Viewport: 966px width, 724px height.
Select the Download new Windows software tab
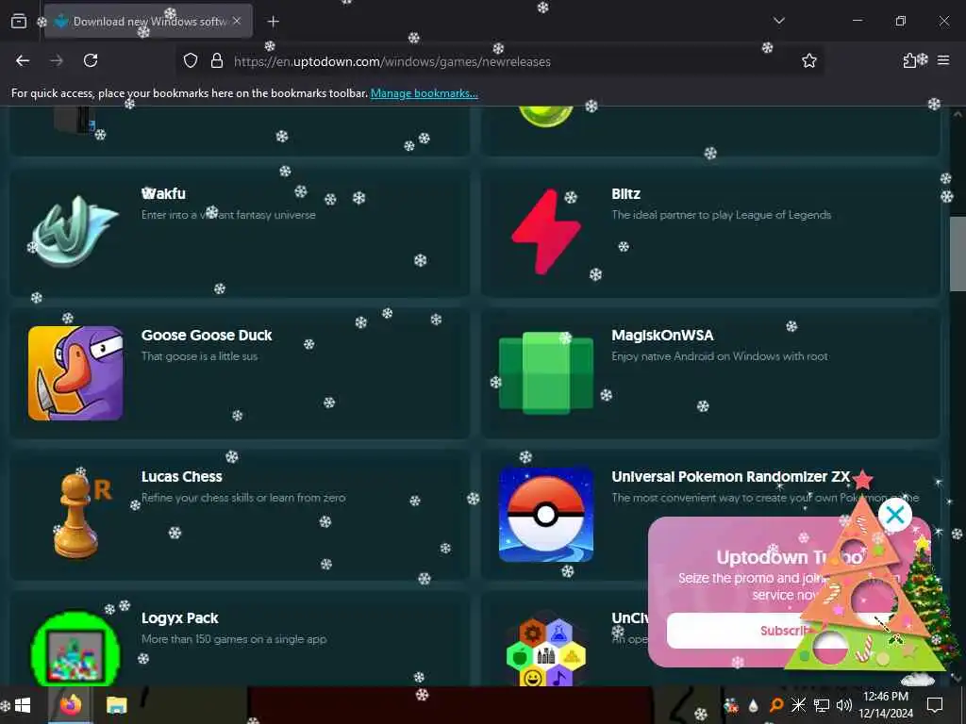click(x=148, y=22)
